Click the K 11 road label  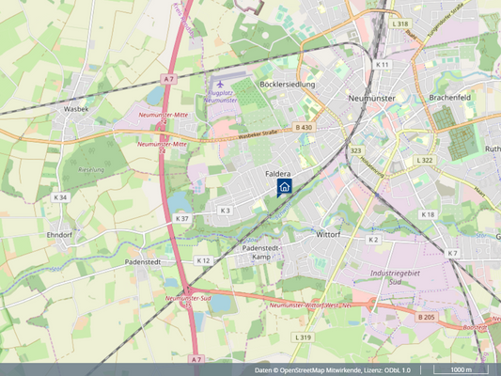383,65
